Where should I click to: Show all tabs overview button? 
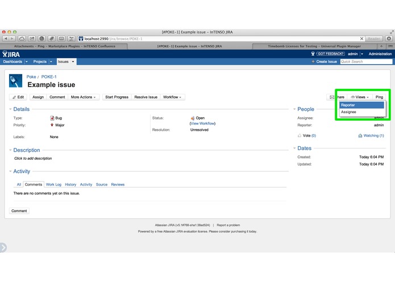pos(390,46)
